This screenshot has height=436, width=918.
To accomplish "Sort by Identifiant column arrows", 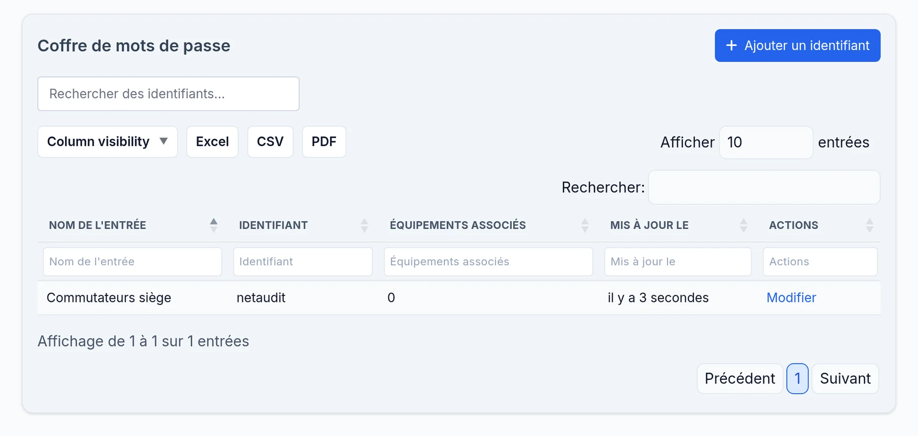I will click(x=364, y=225).
